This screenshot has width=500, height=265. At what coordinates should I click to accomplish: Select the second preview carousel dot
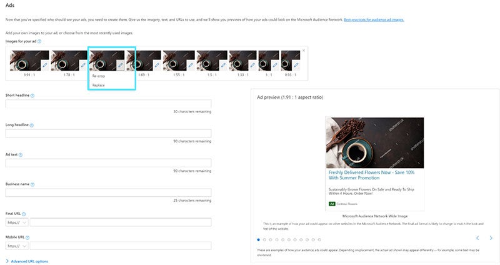tap(264, 240)
